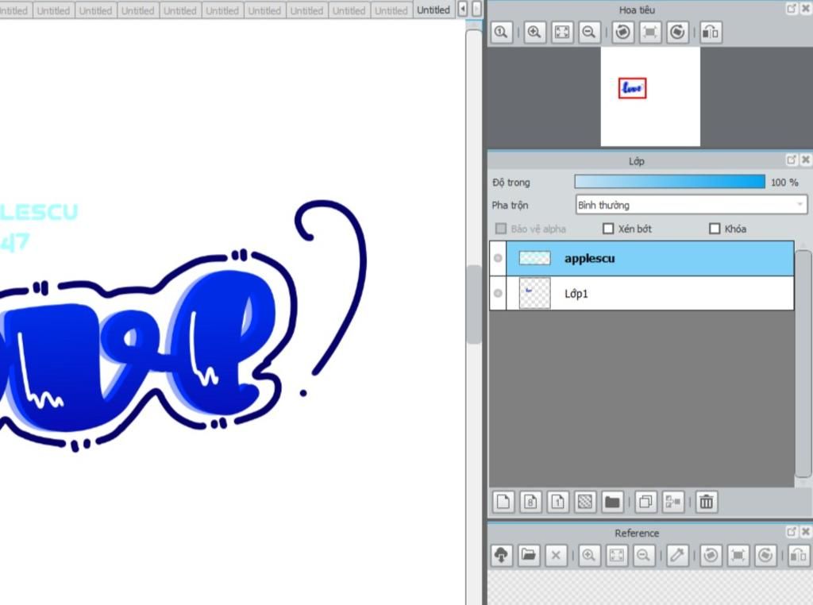Toggle the Bảo vệ alpha checkbox
The width and height of the screenshot is (813, 605).
tap(501, 229)
